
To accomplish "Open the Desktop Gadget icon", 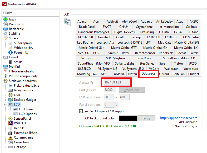I will pyautogui.click(x=11, y=100).
